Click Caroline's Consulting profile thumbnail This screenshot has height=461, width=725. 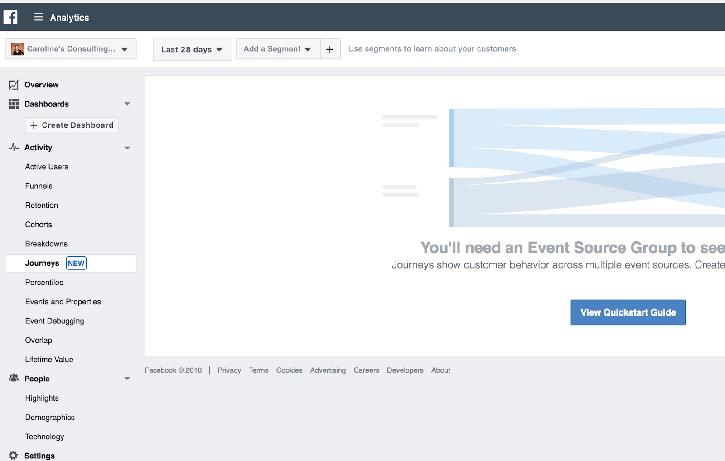18,49
